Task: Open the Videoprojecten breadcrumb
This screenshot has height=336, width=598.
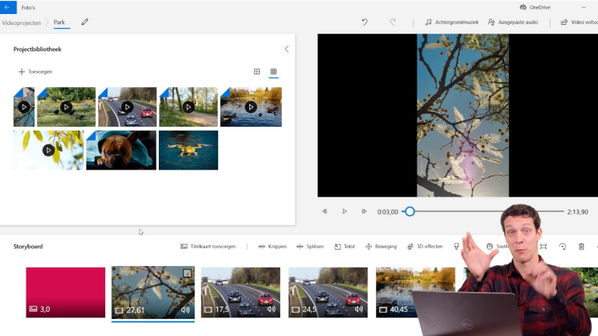Action: (22, 23)
